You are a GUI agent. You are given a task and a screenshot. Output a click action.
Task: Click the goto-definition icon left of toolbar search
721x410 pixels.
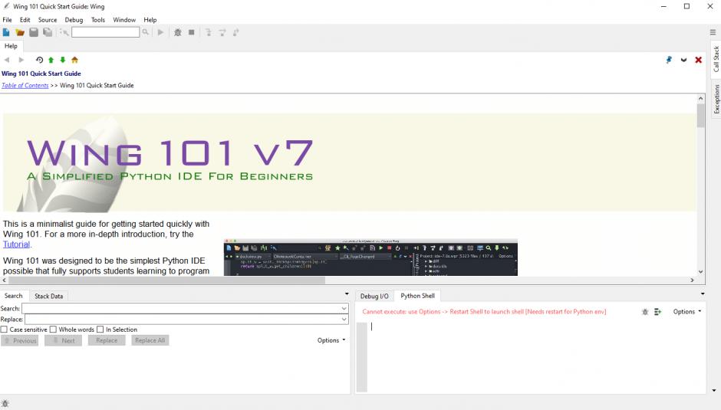[x=64, y=32]
